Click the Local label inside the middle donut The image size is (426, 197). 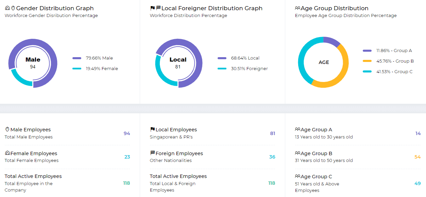(178, 59)
